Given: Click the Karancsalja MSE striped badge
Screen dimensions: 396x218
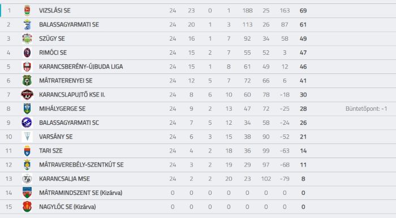Looking at the screenshot, I should click(27, 178).
